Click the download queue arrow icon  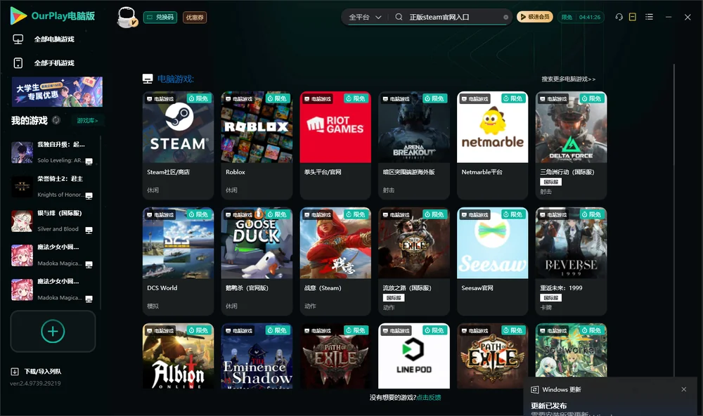(15, 371)
